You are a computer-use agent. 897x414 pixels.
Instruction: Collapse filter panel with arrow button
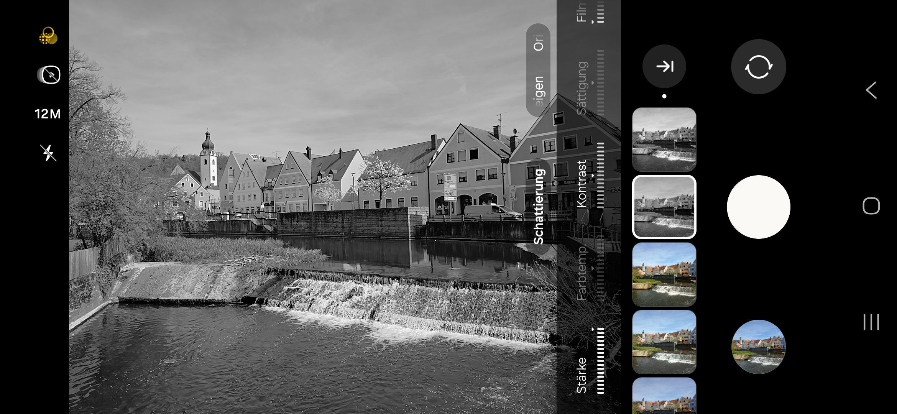pos(664,66)
